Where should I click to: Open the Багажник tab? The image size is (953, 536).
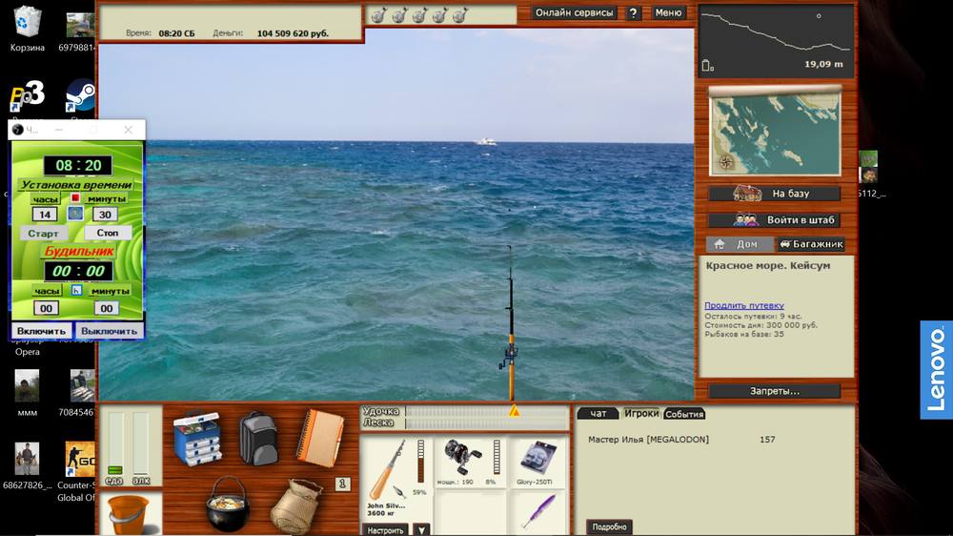pos(811,244)
